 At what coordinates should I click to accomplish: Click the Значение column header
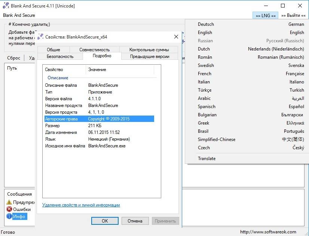[x=120, y=70]
